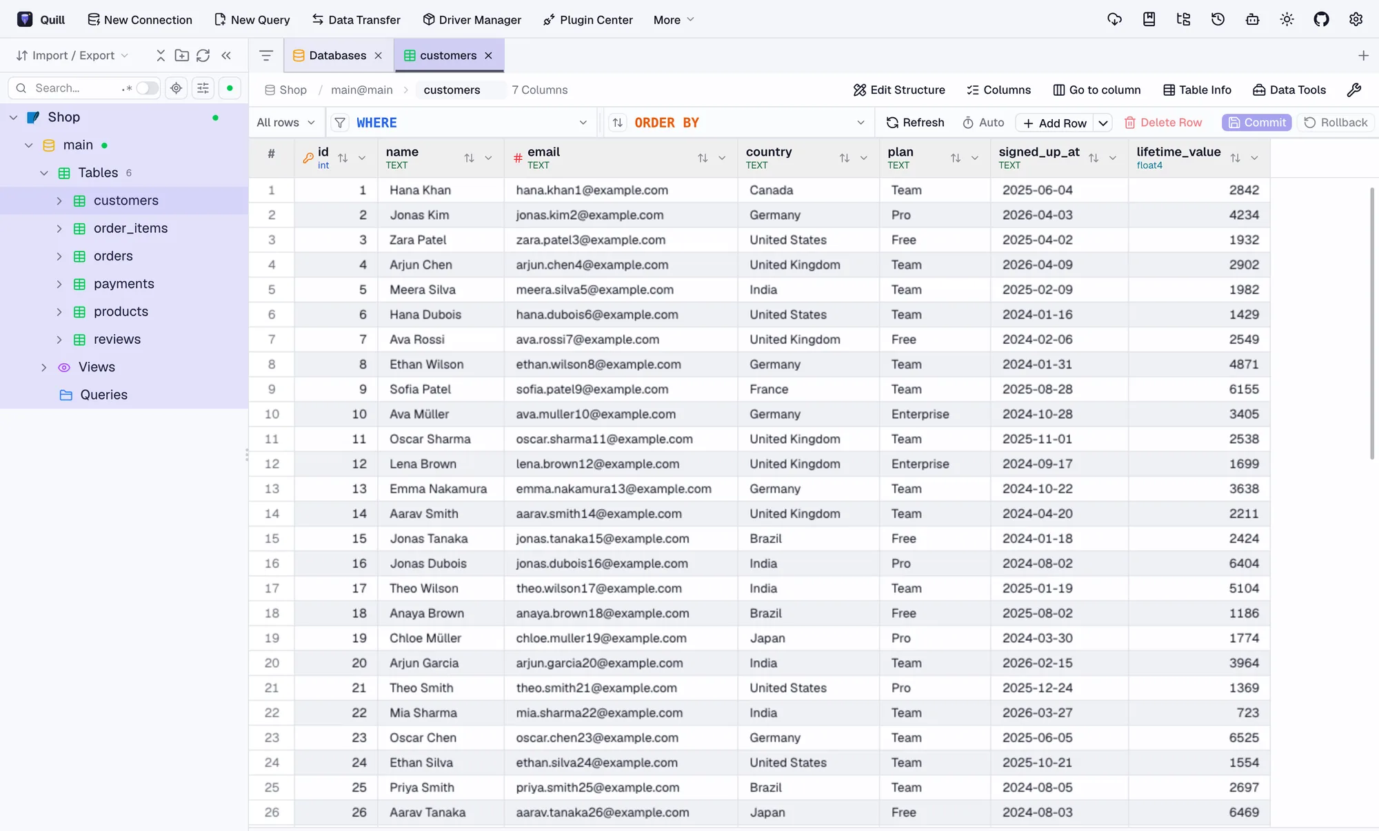Expand the orders table node

click(x=59, y=256)
